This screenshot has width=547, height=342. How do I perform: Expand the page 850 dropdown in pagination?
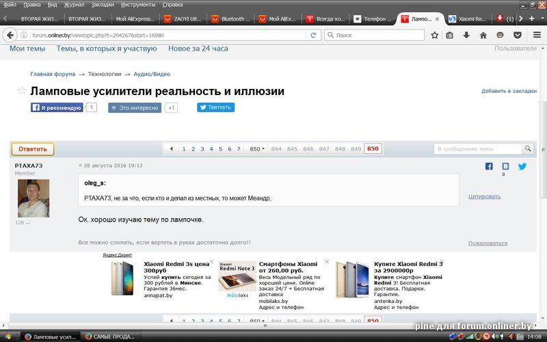click(257, 149)
